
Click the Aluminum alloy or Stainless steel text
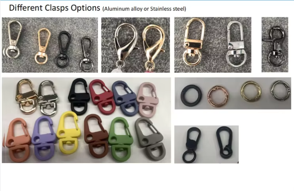[x=144, y=9]
